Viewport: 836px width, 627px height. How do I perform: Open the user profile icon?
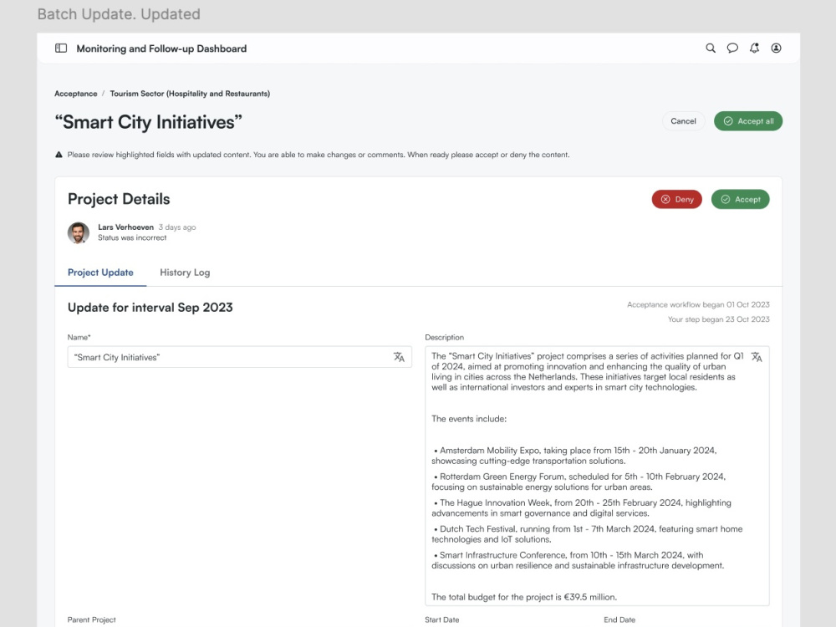tap(777, 48)
